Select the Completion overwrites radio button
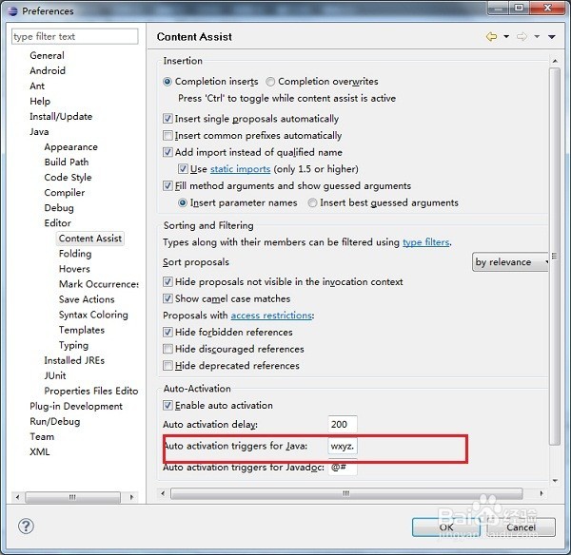 tap(270, 82)
